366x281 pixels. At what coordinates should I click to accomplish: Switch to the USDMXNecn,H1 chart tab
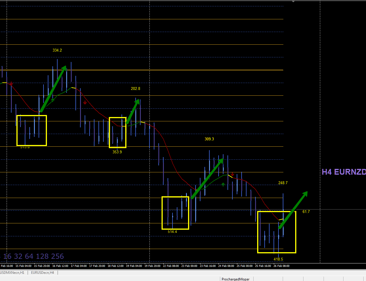click(12, 272)
